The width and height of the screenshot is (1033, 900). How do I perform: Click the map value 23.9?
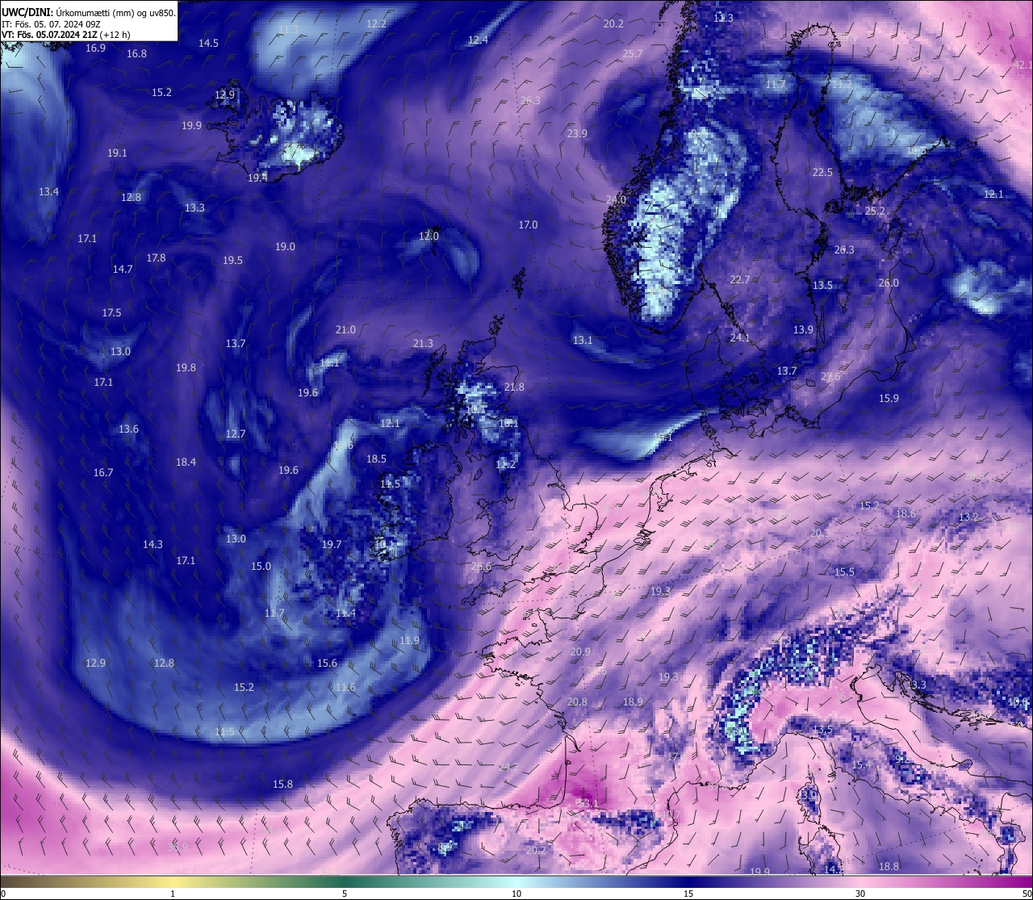(577, 134)
